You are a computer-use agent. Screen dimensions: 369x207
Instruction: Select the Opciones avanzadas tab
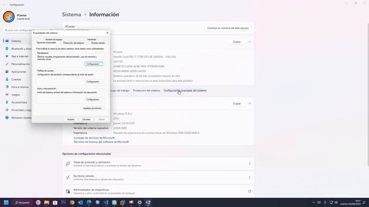coord(46,43)
